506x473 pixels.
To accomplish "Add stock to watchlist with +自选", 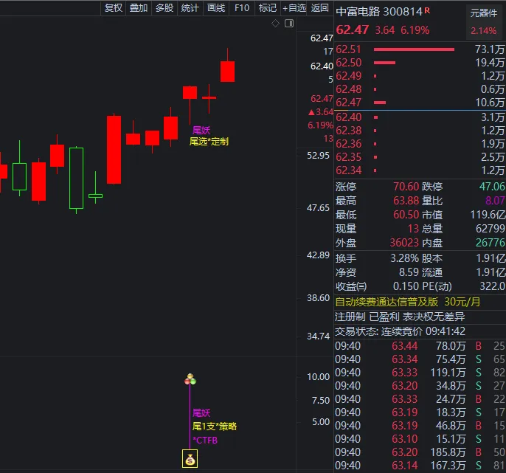I will click(x=294, y=8).
